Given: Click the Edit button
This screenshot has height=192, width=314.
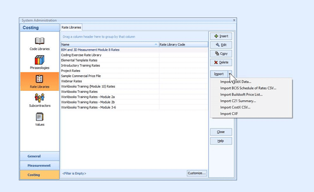Looking at the screenshot, I should point(221,45).
